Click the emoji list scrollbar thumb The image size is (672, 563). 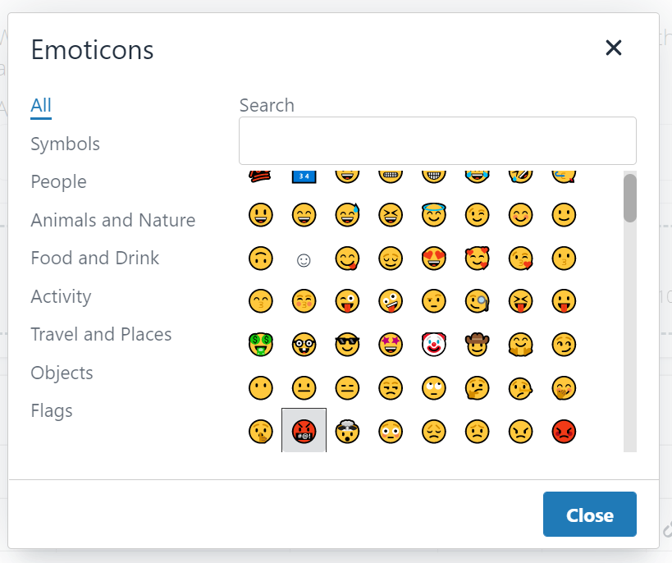click(629, 199)
